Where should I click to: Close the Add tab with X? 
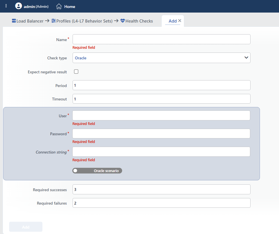point(180,21)
